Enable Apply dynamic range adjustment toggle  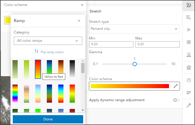(x=177, y=100)
